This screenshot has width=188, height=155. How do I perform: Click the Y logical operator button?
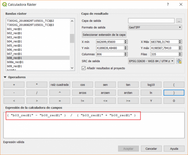151,101
